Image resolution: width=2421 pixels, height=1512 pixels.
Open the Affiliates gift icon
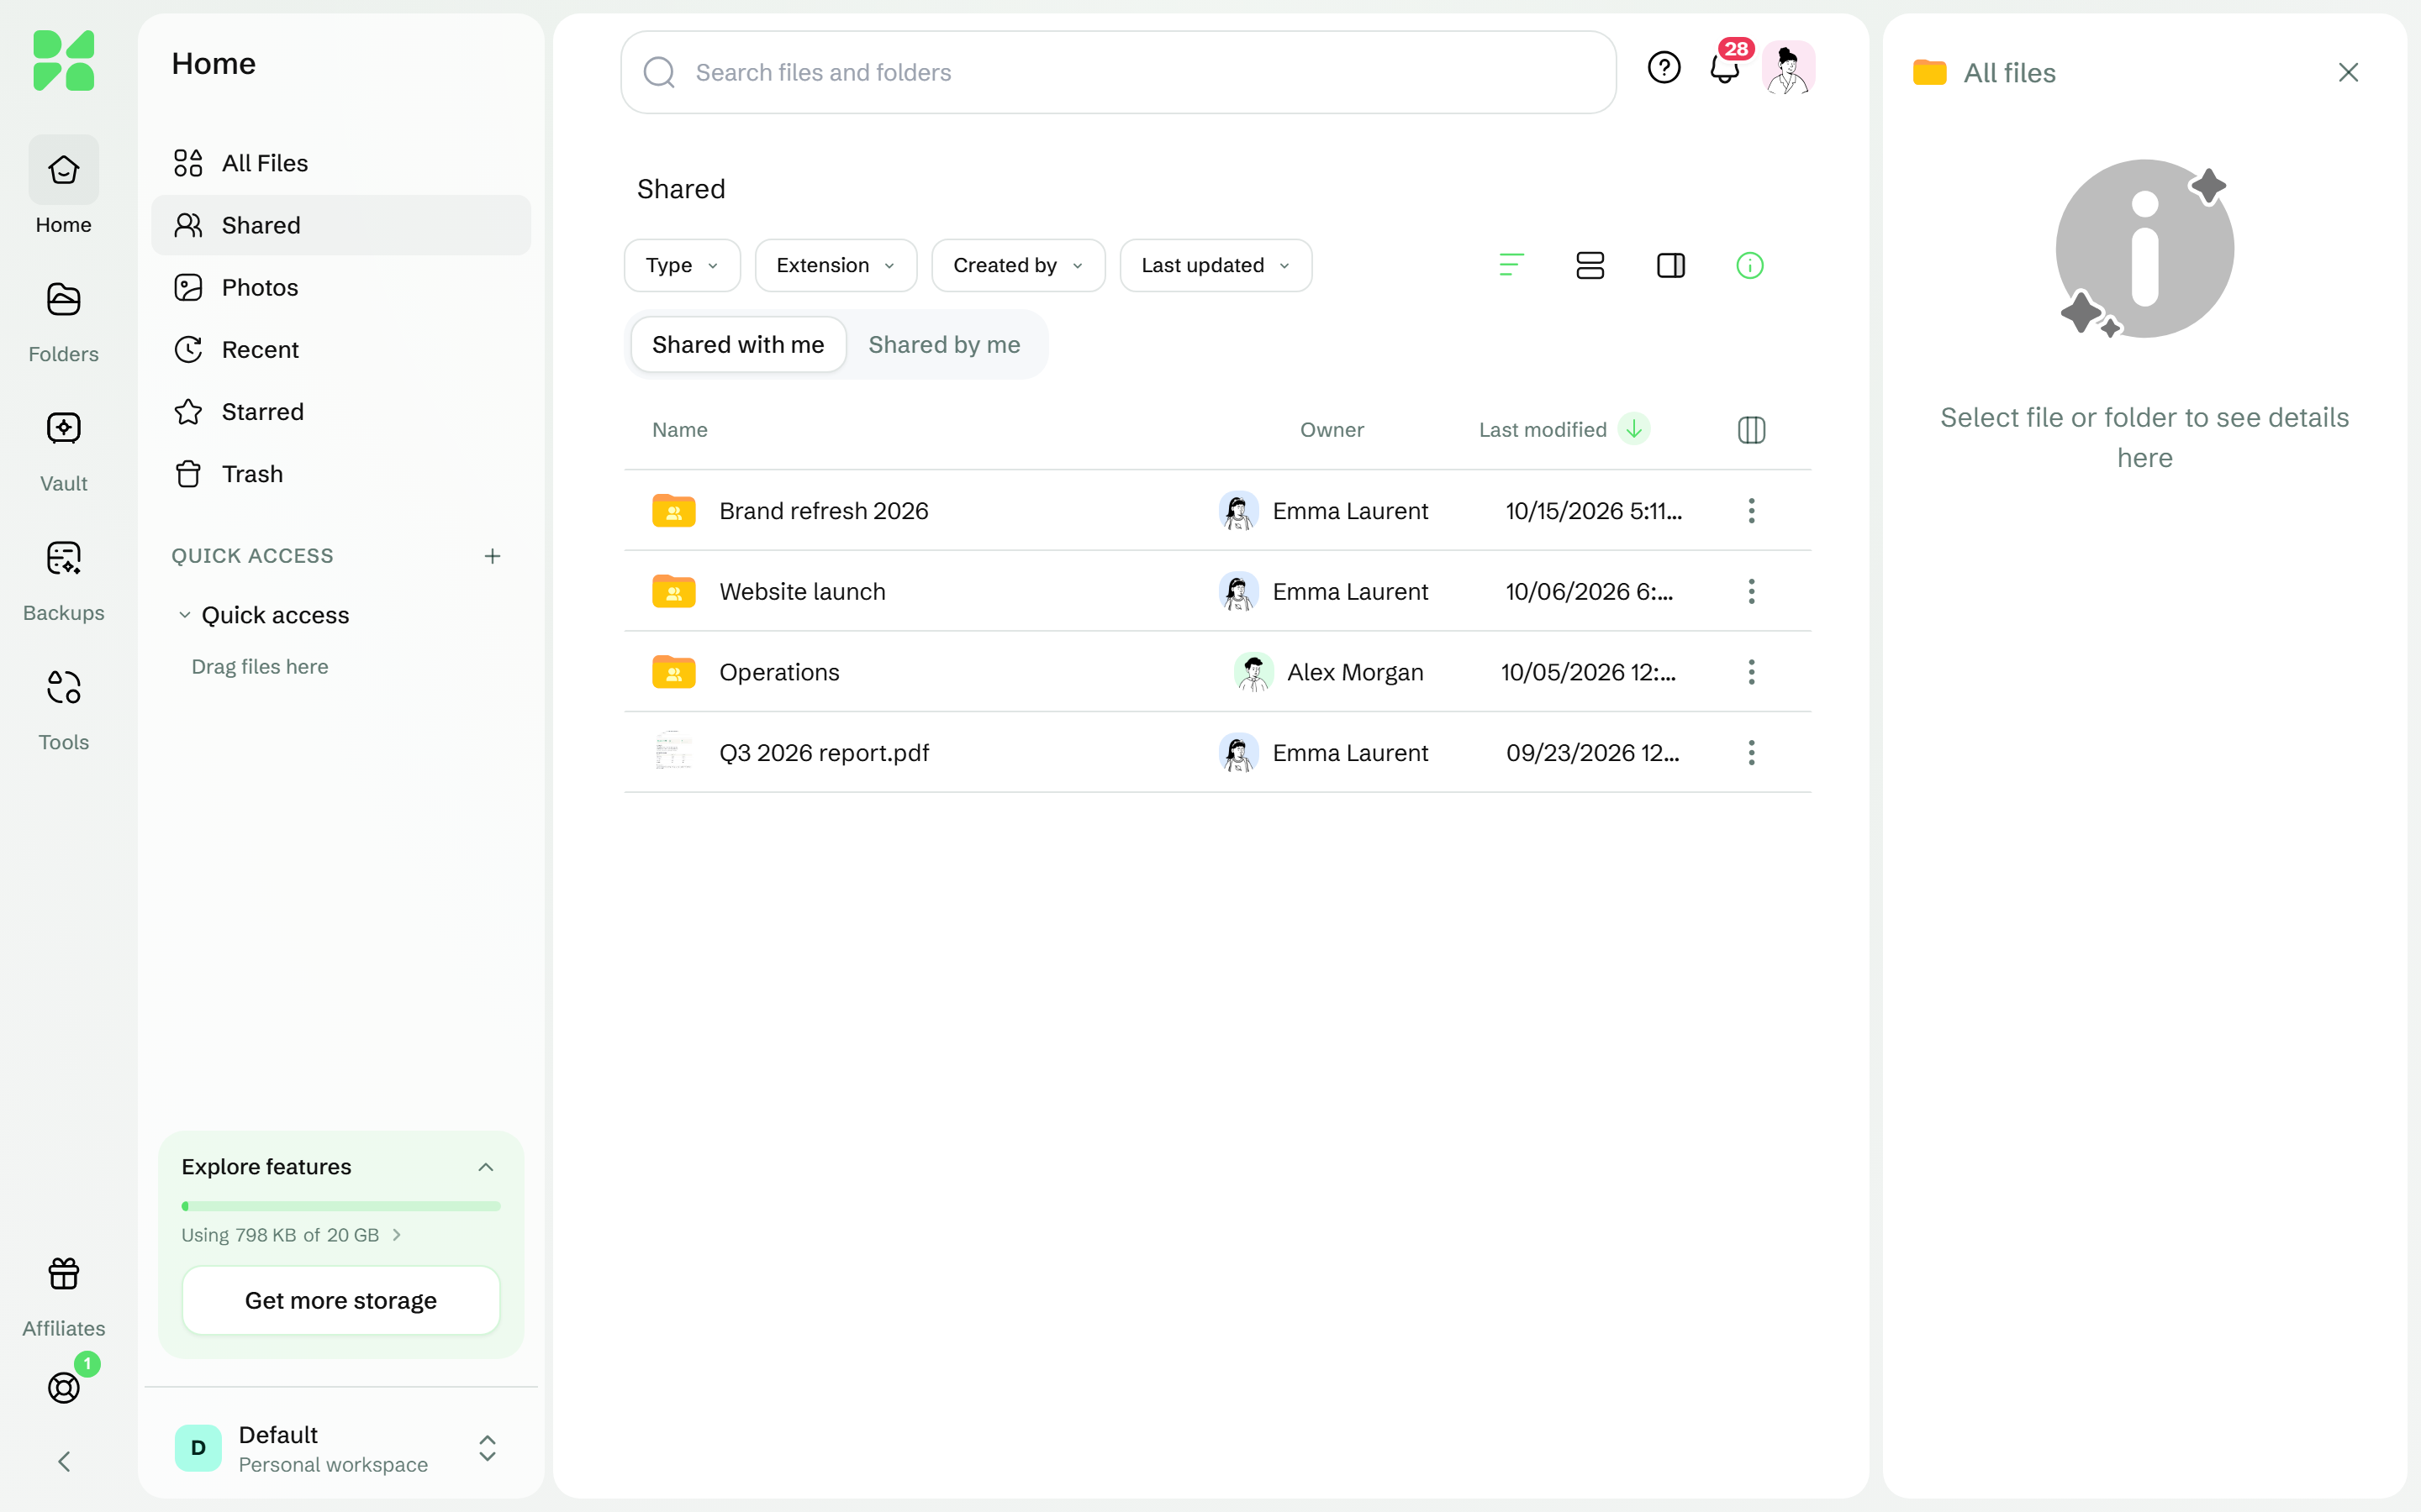[x=63, y=1274]
